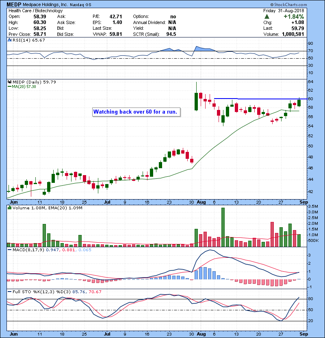Click the tallest green volume bar in August
The width and height of the screenshot is (325, 338).
click(223, 227)
